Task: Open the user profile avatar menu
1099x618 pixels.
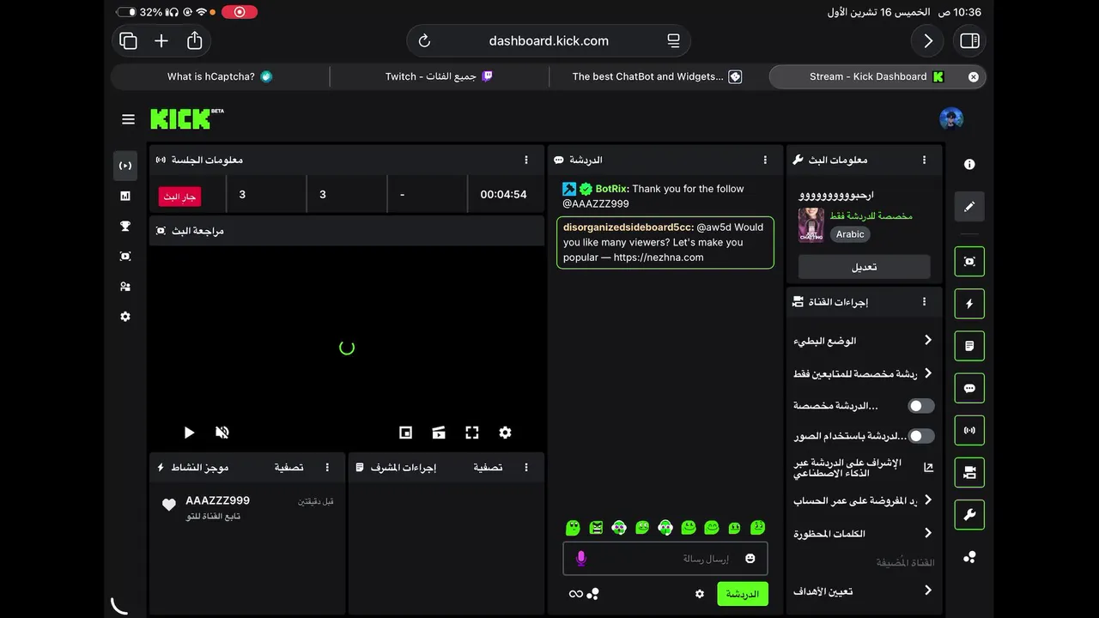Action: click(x=951, y=118)
